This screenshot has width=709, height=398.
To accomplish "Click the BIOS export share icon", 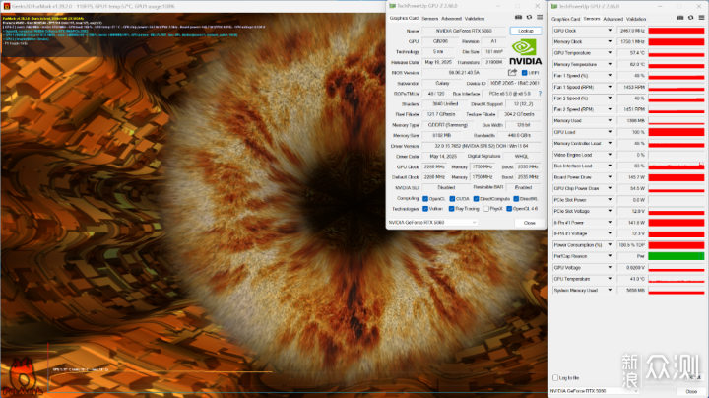I will click(512, 72).
